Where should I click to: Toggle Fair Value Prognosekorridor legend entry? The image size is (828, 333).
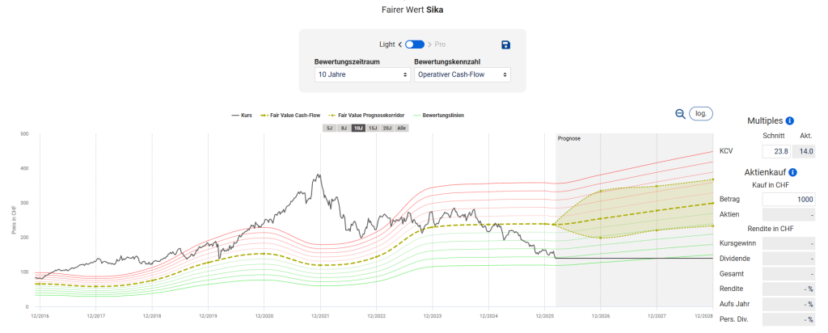click(372, 116)
